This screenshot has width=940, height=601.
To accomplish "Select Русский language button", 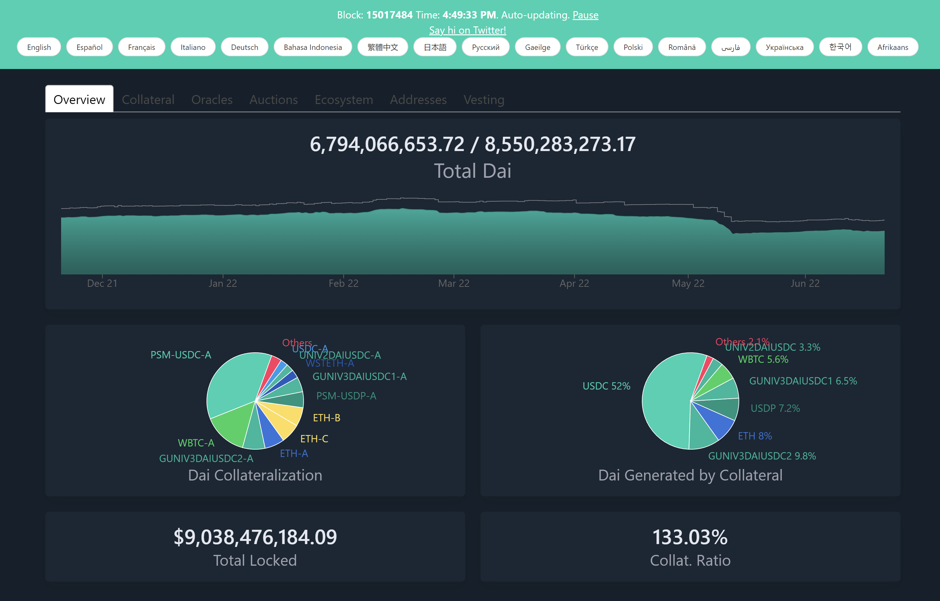I will pos(485,47).
